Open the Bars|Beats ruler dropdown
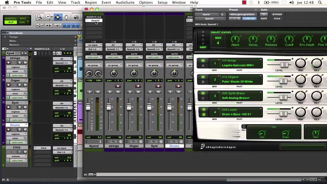327x184 pixels. (8, 33)
